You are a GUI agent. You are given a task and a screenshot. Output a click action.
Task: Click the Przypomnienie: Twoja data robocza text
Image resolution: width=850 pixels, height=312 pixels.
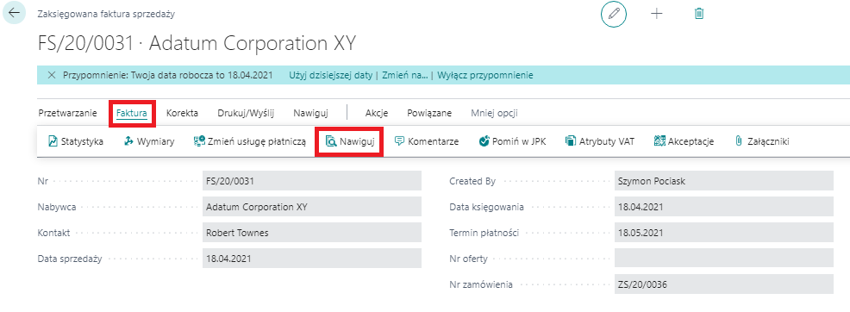[168, 75]
